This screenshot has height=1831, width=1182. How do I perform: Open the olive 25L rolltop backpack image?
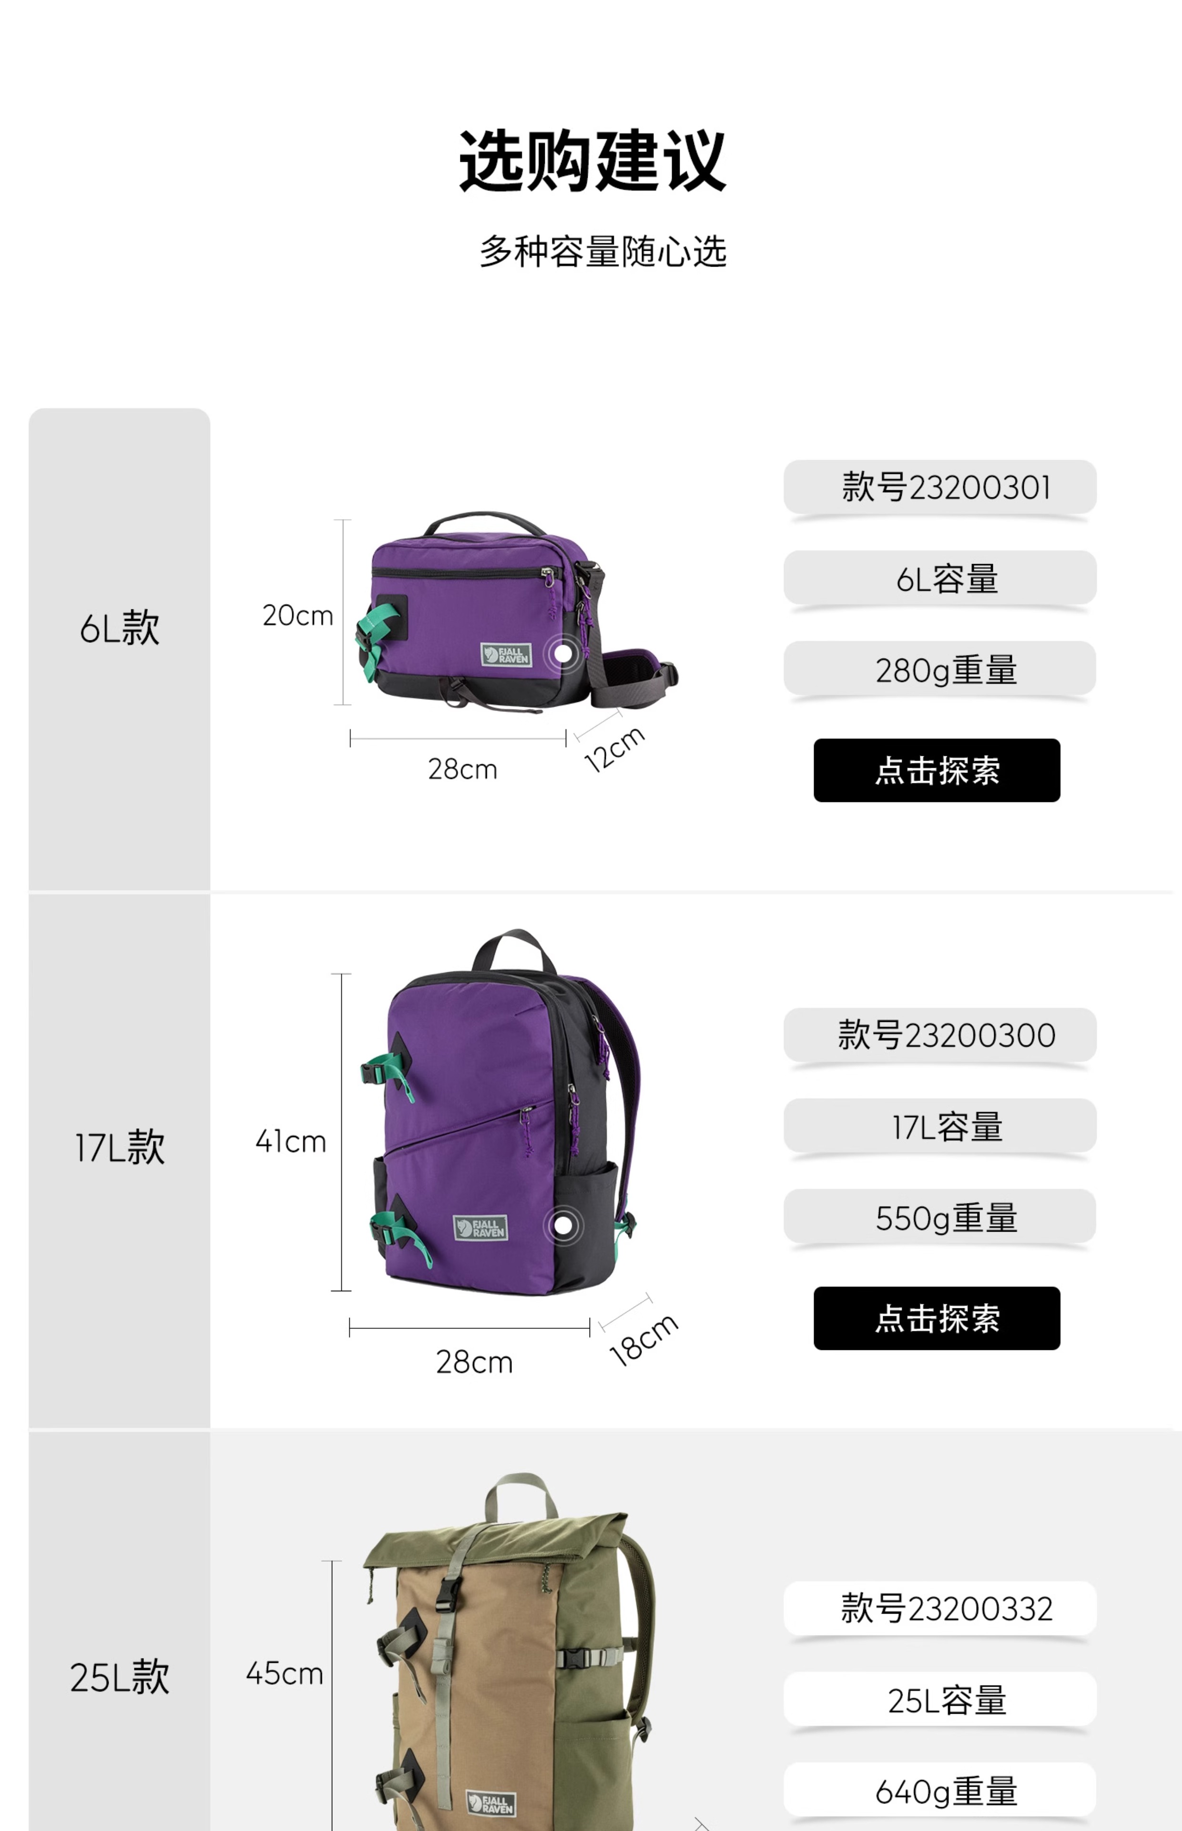tap(509, 1651)
